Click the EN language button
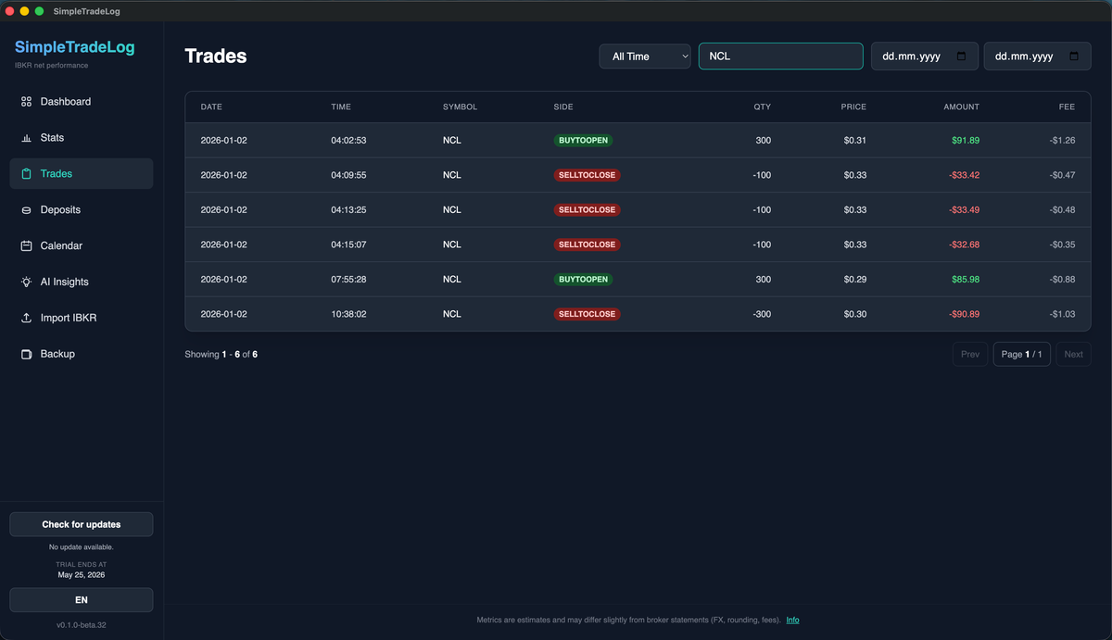The image size is (1112, 640). point(82,600)
